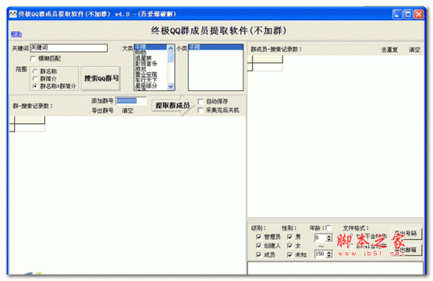Viewport: 433px width, 281px height.
Task: Enable the 自动保存 auto-save checkbox
Action: tap(201, 102)
